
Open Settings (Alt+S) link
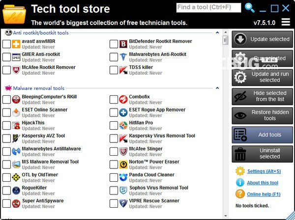click(264, 171)
